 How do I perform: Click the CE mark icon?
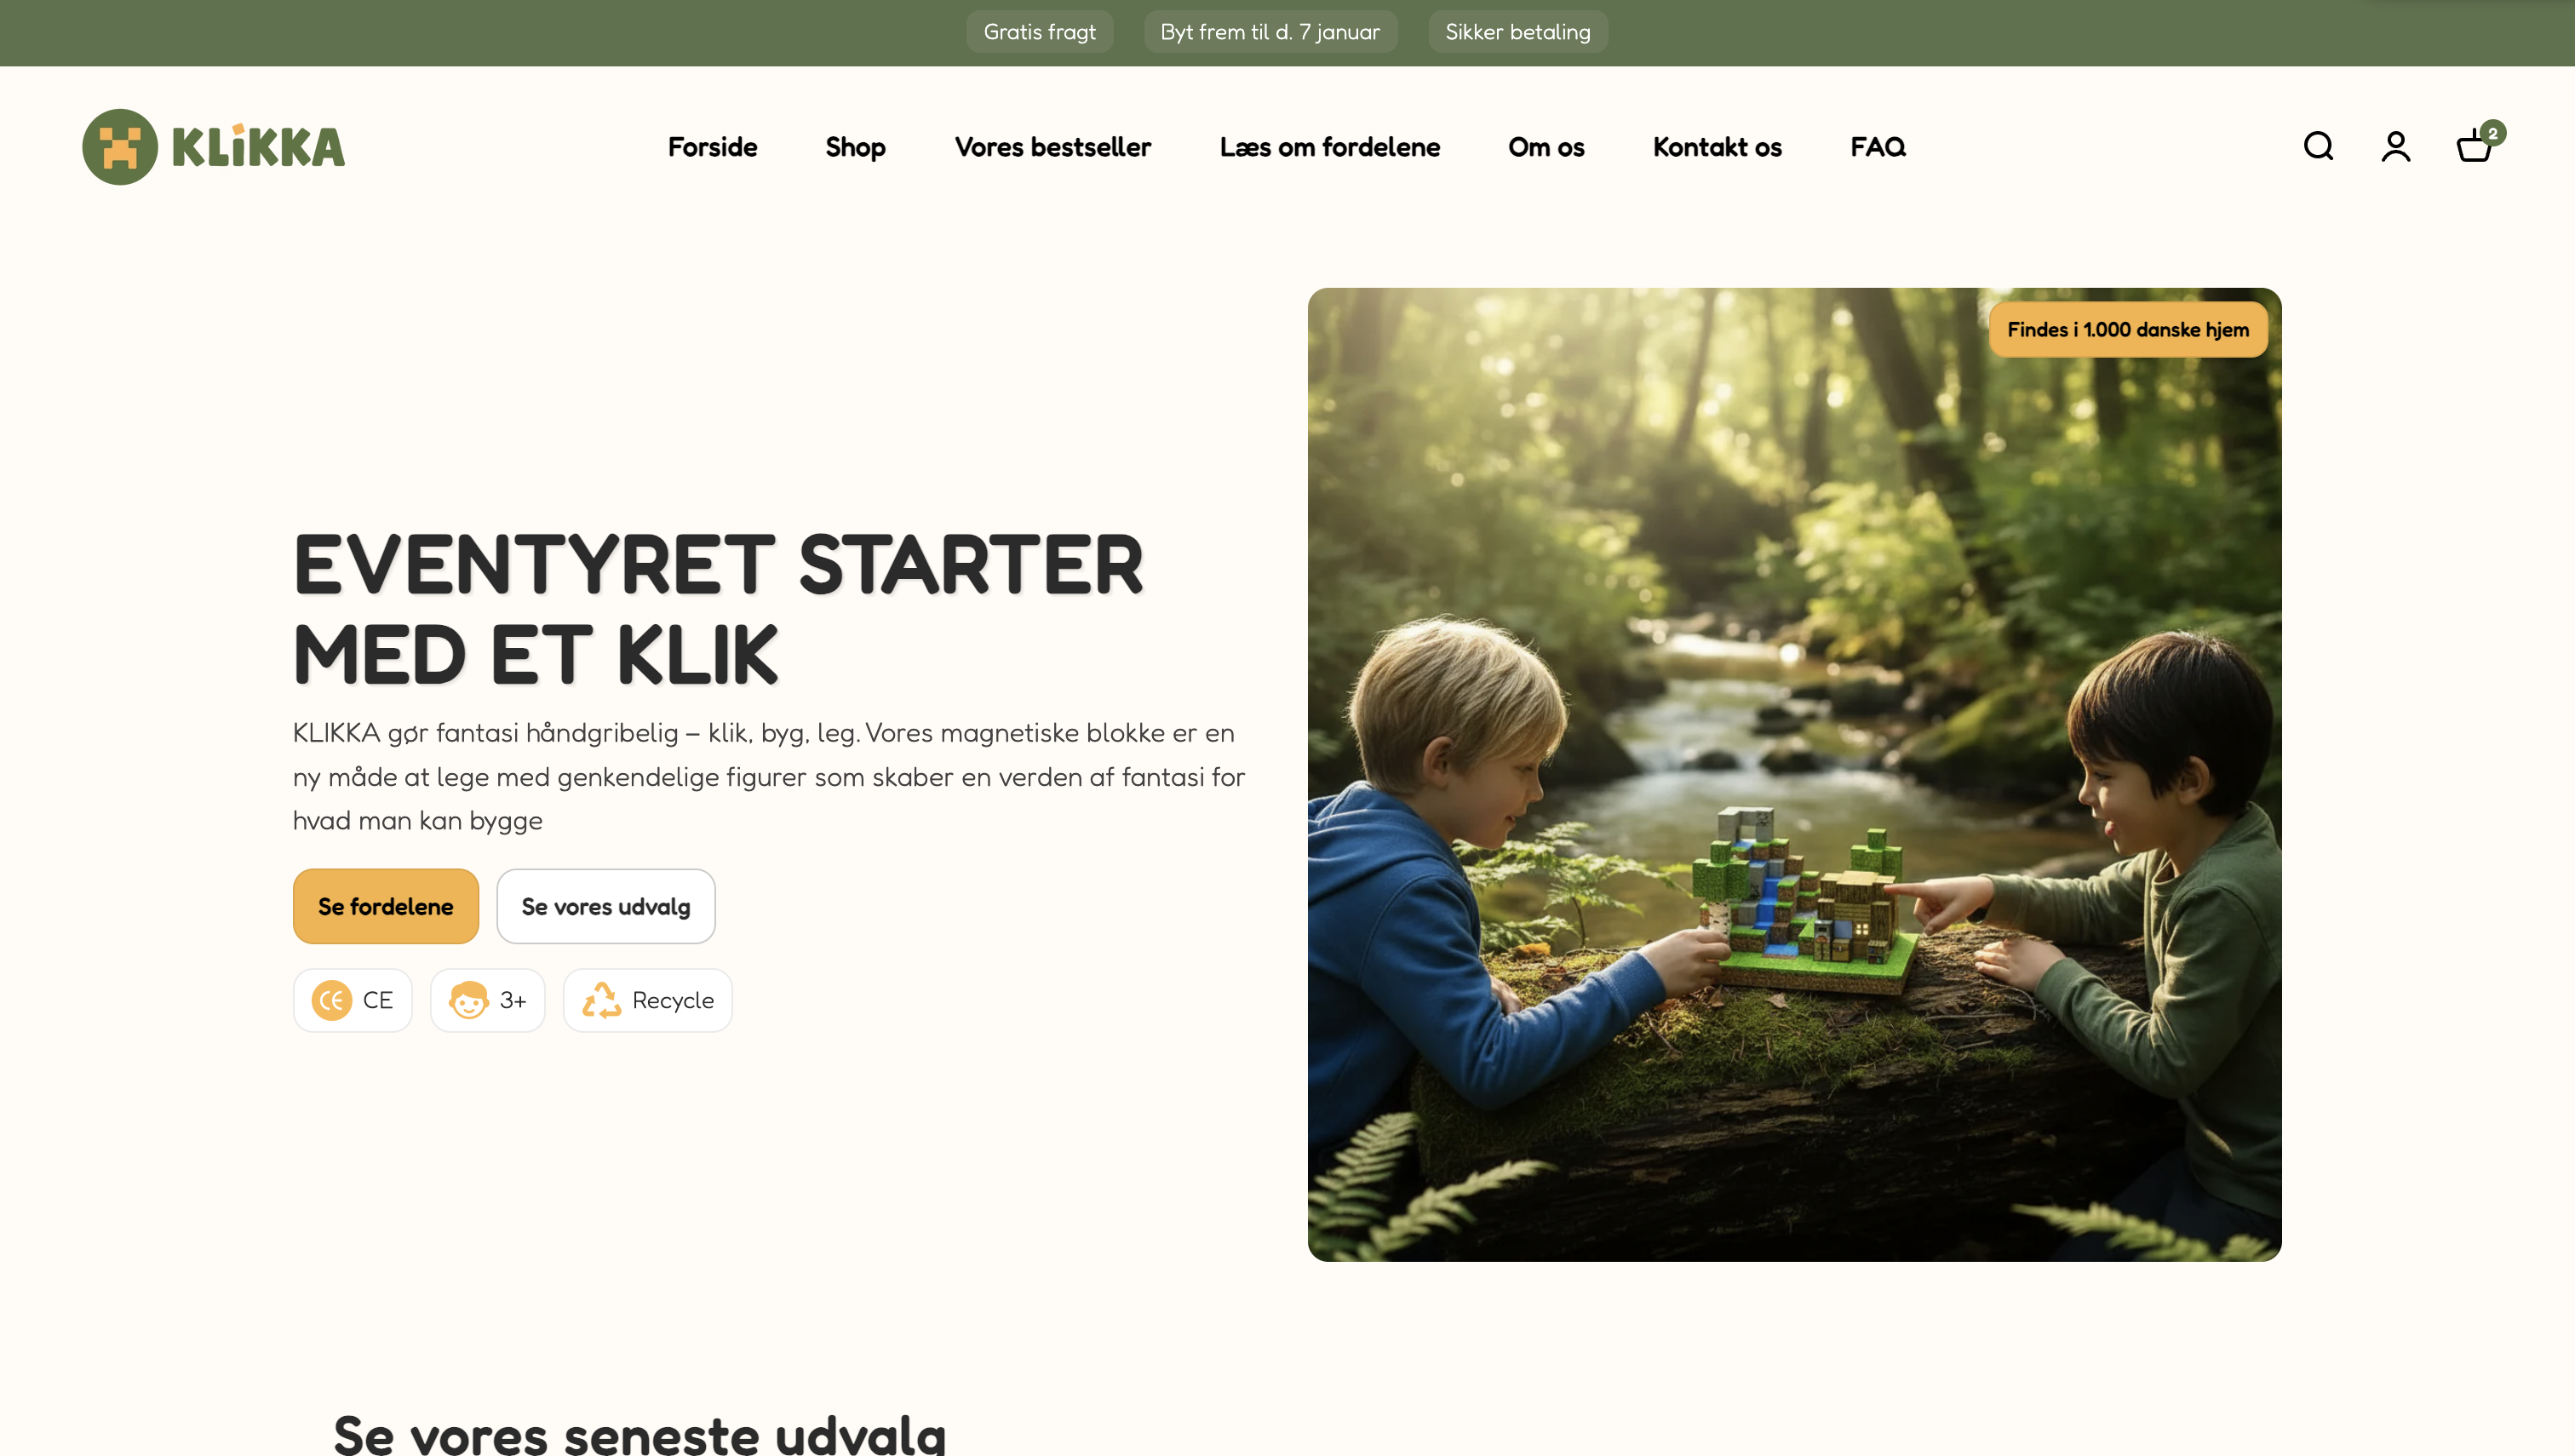tap(331, 1000)
